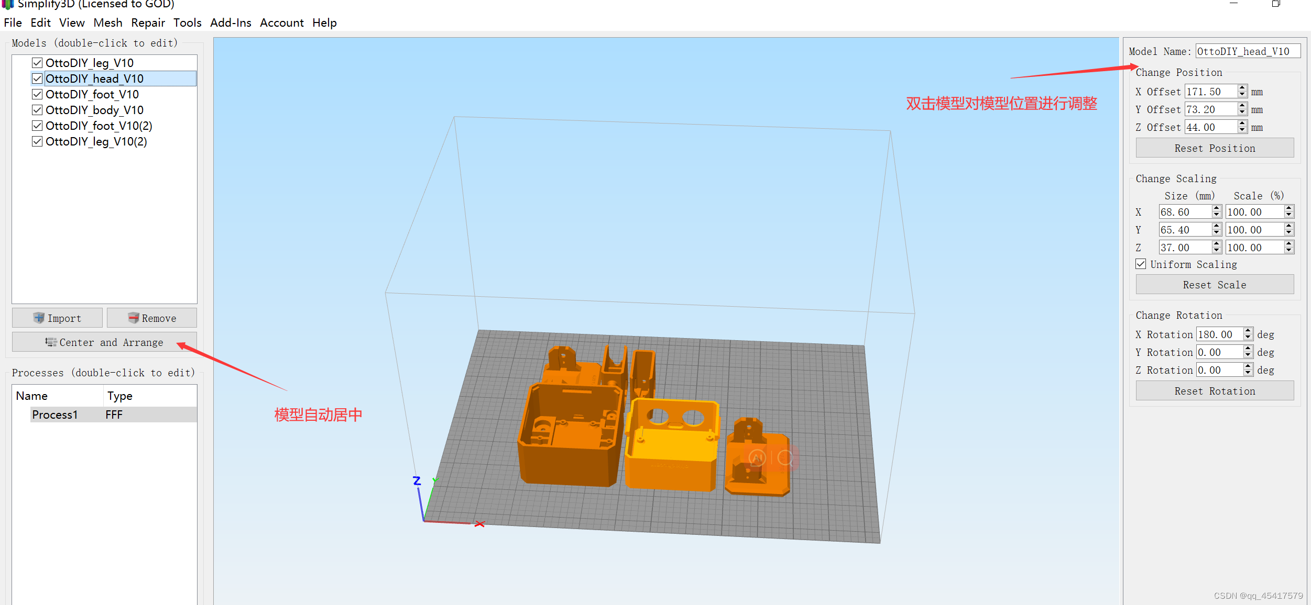This screenshot has height=605, width=1311.
Task: Click the Z Offset down arrow
Action: (1241, 130)
